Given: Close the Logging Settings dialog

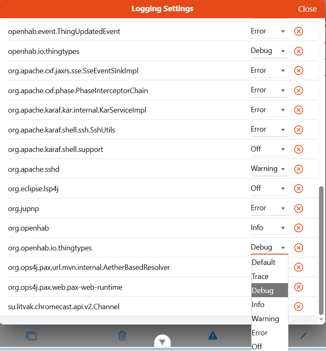Looking at the screenshot, I should pos(307,9).
